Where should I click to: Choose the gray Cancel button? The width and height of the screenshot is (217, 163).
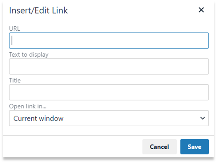coord(160,147)
